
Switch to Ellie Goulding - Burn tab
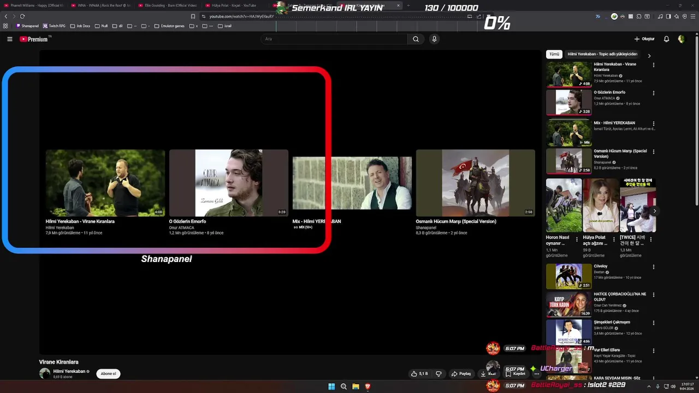pyautogui.click(x=168, y=5)
